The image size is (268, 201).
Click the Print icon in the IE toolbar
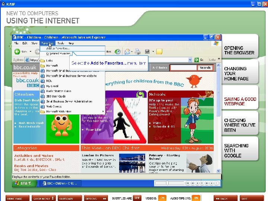coord(138,51)
